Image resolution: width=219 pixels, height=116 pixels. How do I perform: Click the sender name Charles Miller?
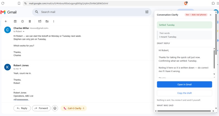21,28
